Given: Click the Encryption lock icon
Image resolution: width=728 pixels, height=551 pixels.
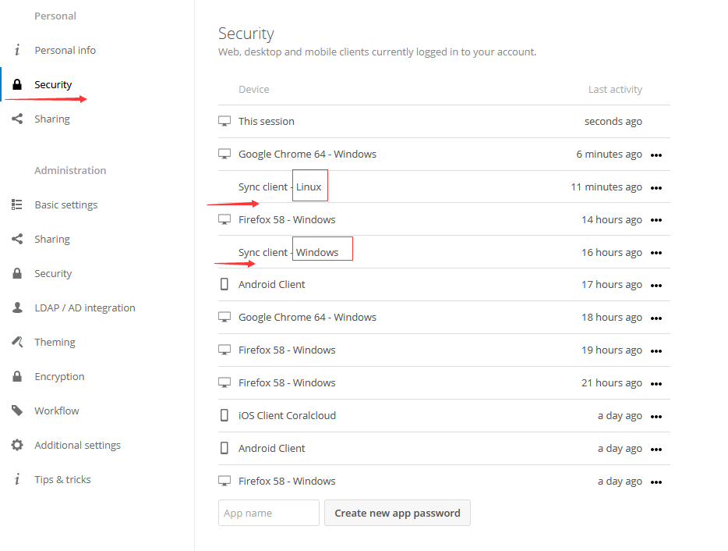Looking at the screenshot, I should pos(17,376).
